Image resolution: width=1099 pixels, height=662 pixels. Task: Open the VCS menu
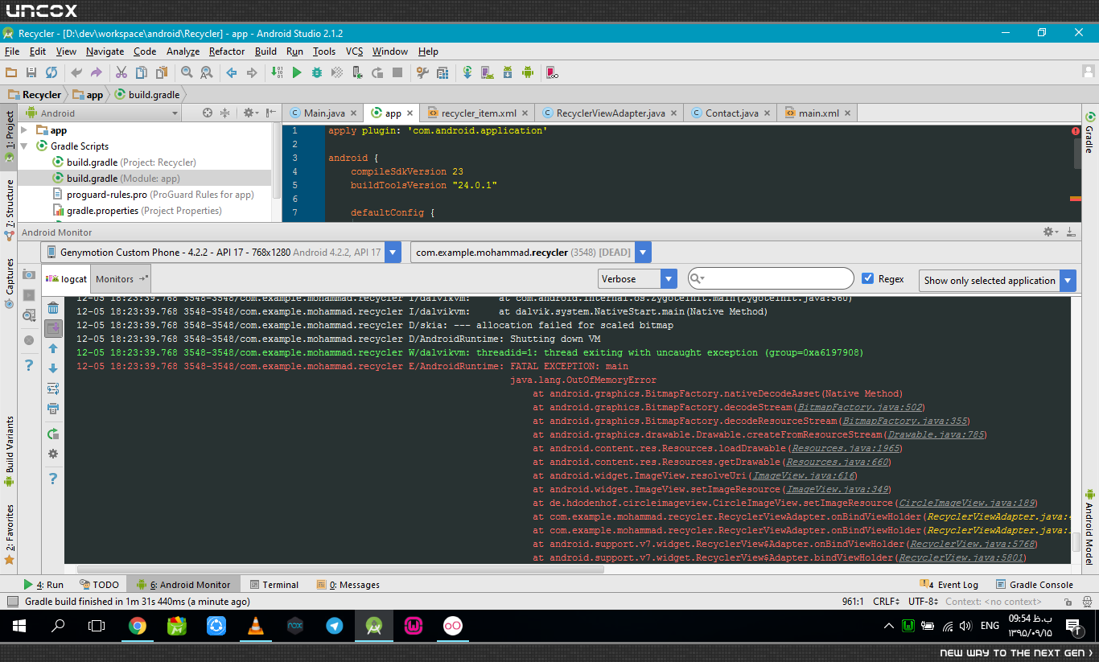(355, 51)
